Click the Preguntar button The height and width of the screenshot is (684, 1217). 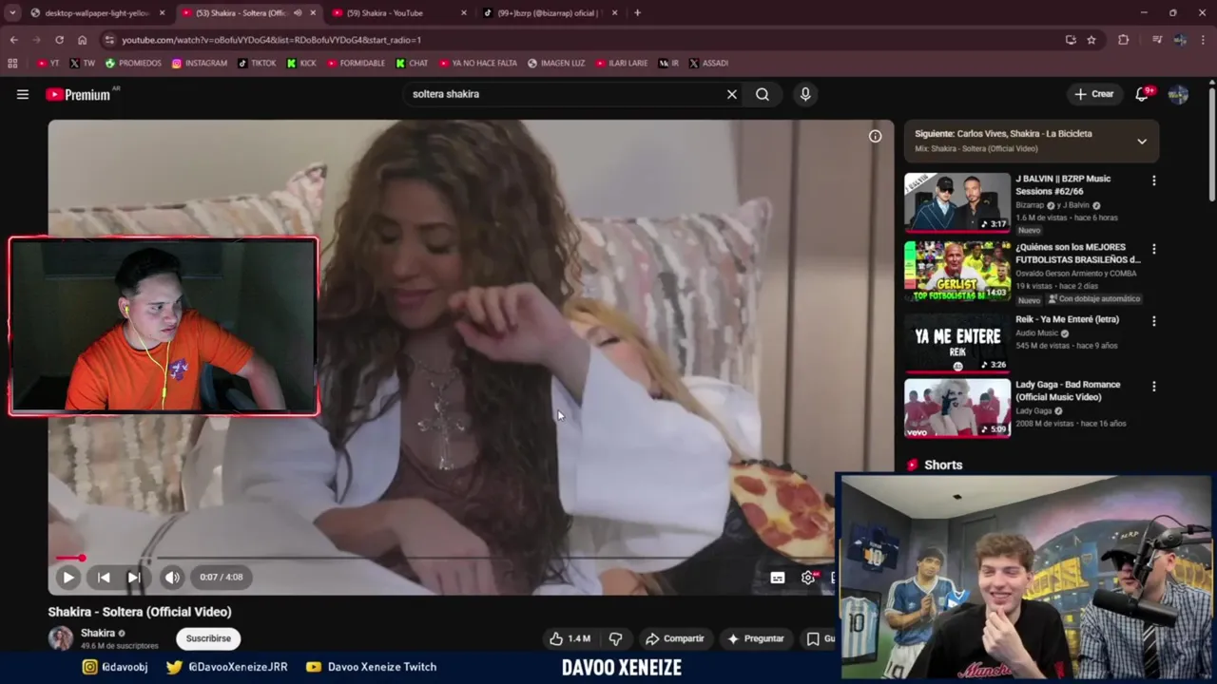click(756, 638)
